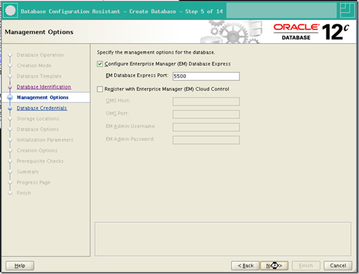Click the maximize icon in title bar
This screenshot has width=359, height=274.
click(347, 11)
